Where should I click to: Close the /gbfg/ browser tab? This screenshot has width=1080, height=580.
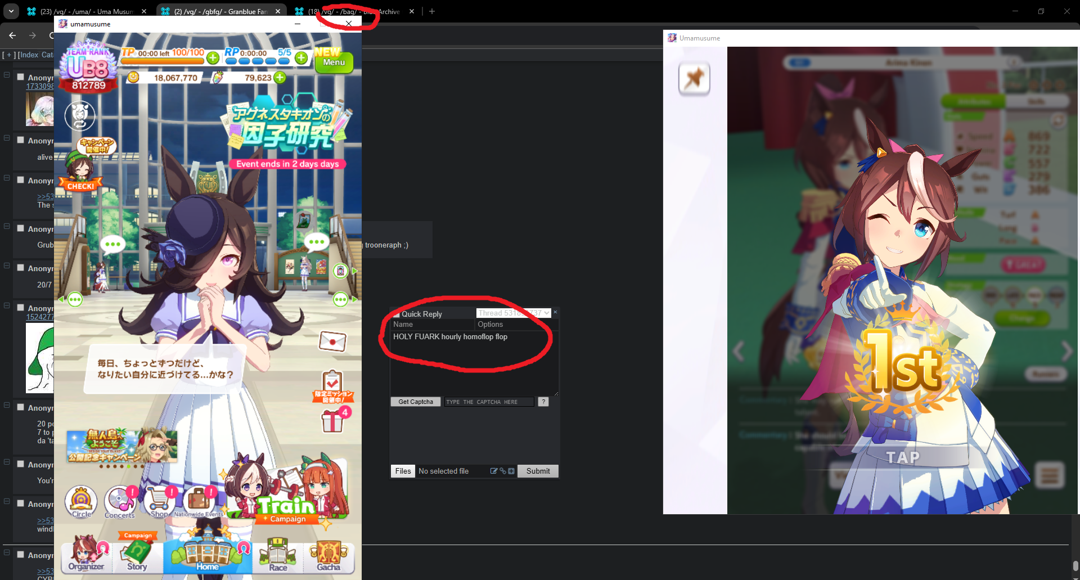pyautogui.click(x=278, y=11)
